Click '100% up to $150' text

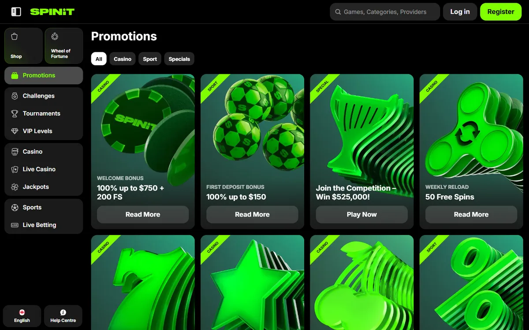click(x=236, y=197)
